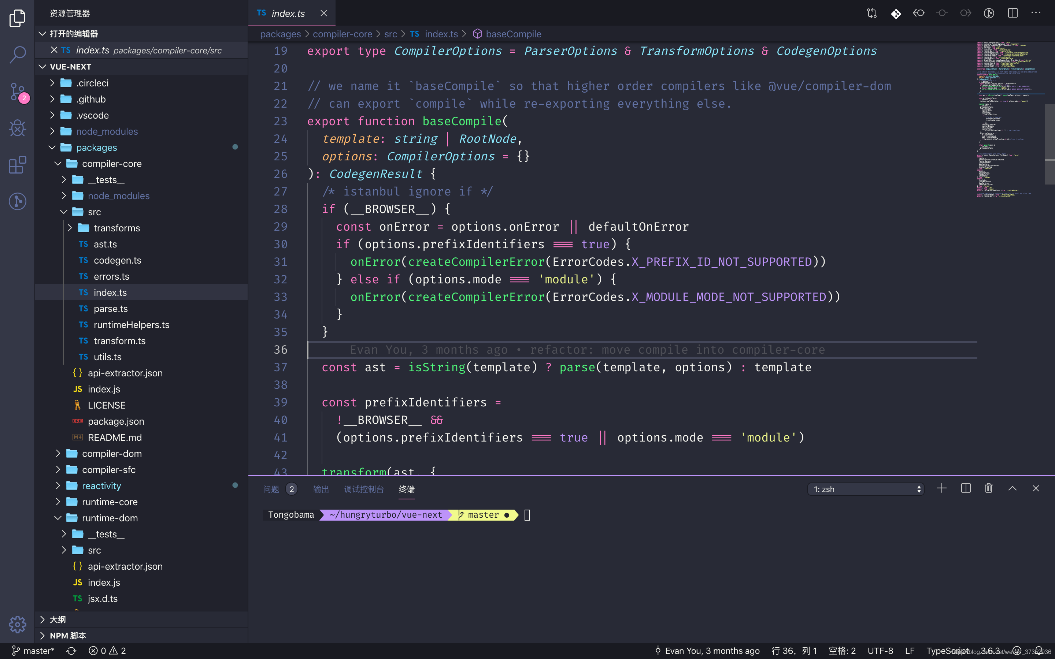Select the Terminal panel tab

[407, 489]
